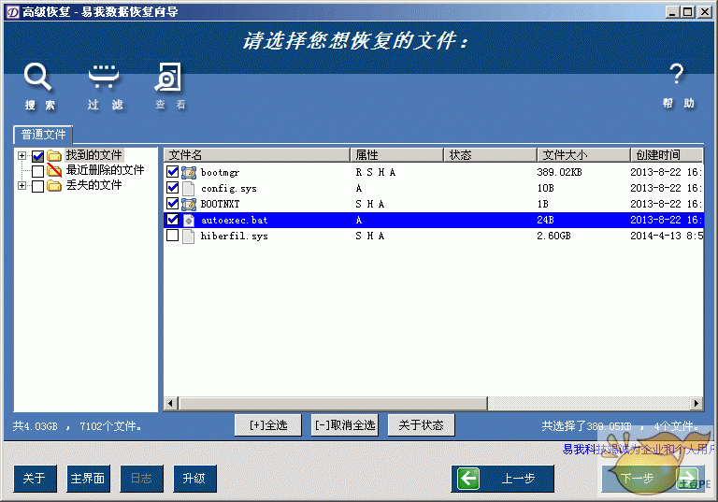This screenshot has height=502, width=718.
Task: Click the autoexec.bat file icon
Action: [x=188, y=221]
